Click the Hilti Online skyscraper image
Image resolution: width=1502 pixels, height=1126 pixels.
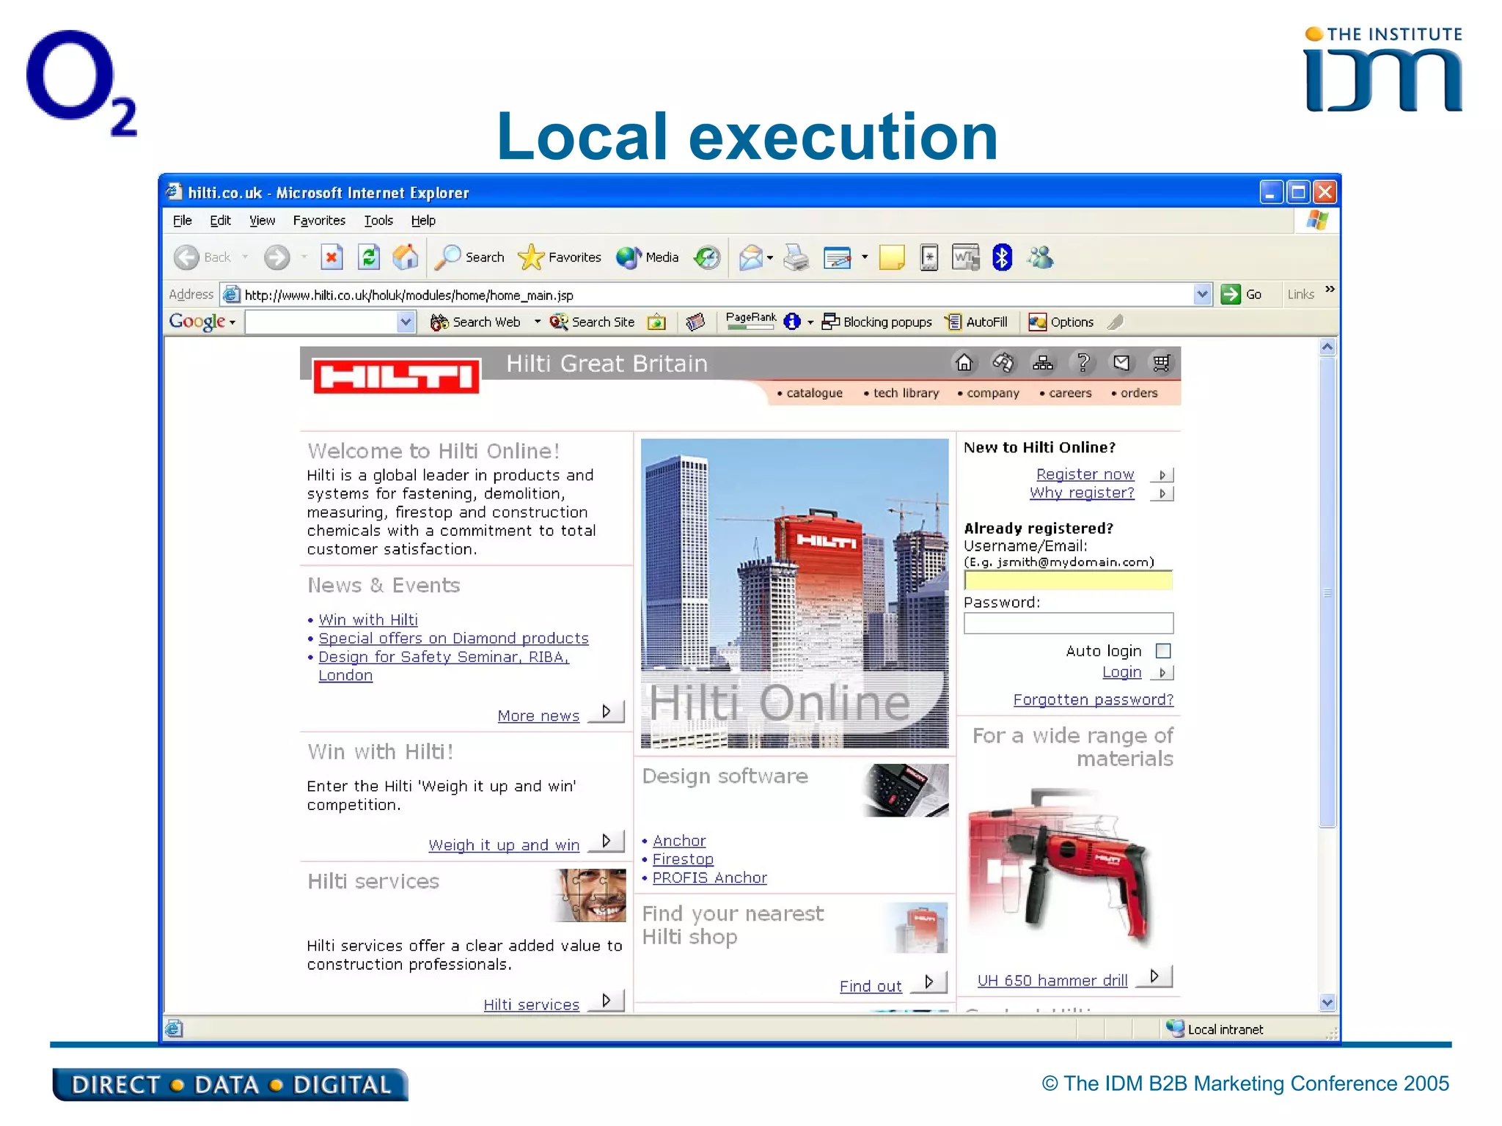coord(794,593)
